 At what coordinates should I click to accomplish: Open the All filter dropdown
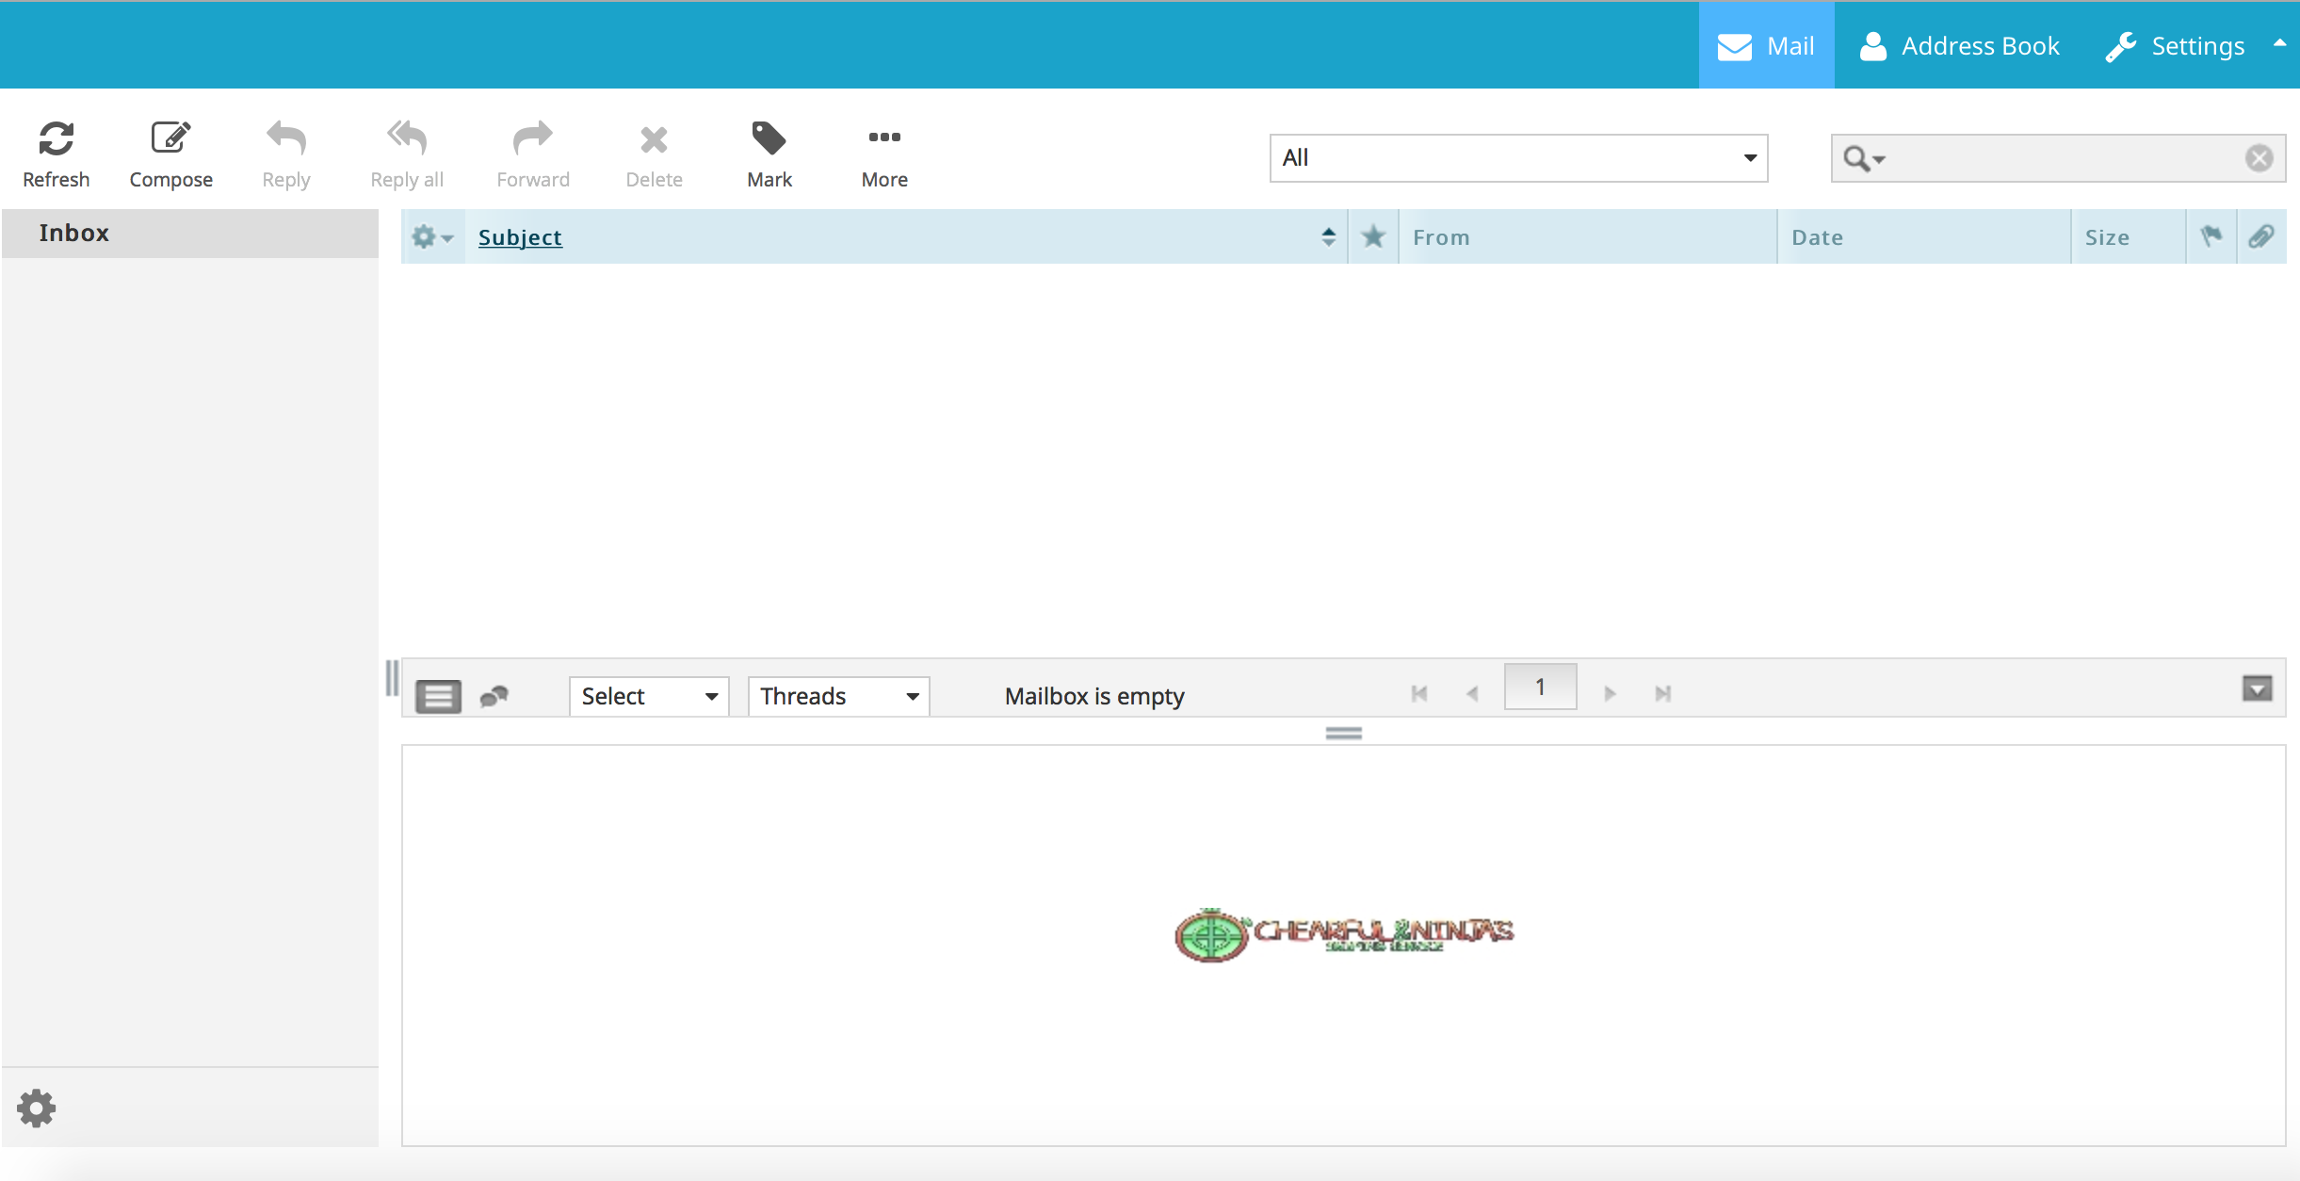(x=1517, y=158)
